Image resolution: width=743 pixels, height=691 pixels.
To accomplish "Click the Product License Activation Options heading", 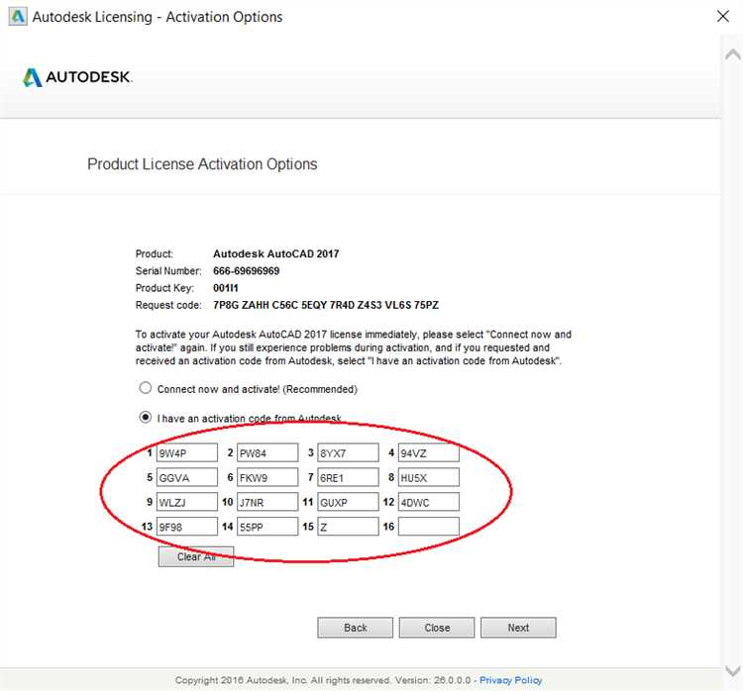I will (202, 164).
